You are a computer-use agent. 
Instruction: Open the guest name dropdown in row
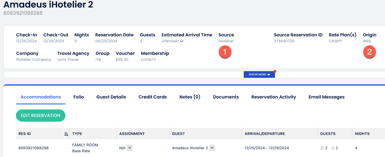coord(212,148)
